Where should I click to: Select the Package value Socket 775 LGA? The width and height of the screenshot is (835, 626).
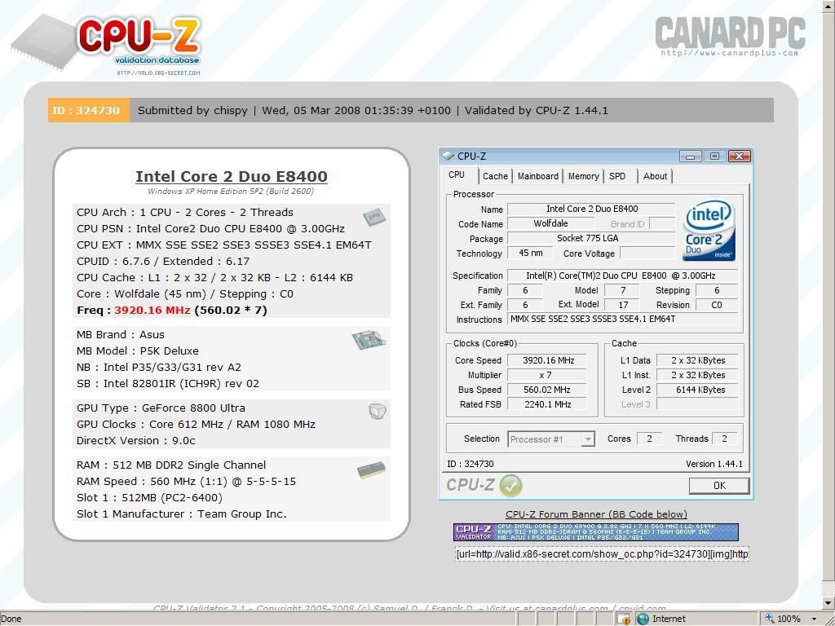point(591,238)
